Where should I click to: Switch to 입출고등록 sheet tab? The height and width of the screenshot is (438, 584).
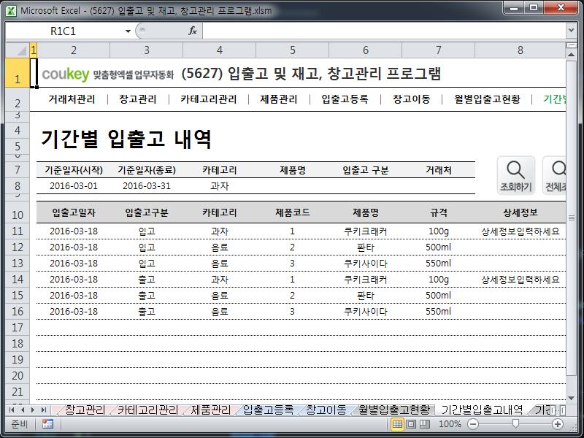tap(268, 410)
